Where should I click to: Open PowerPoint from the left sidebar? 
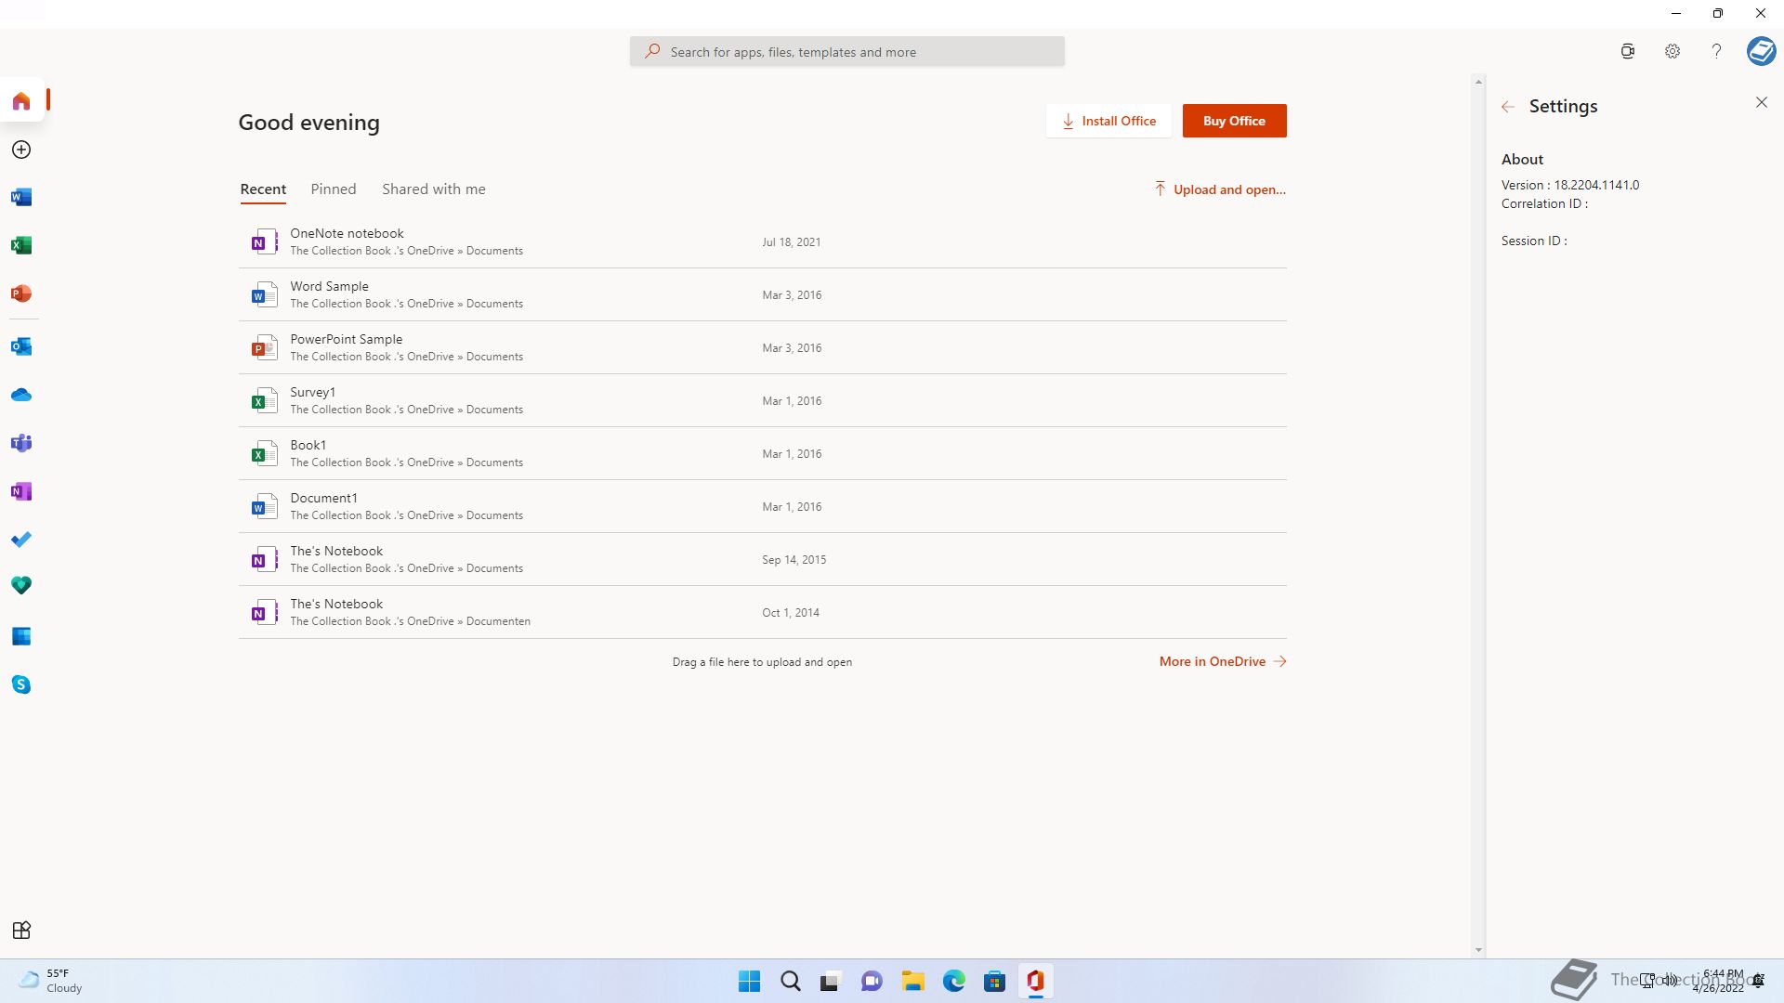pyautogui.click(x=21, y=293)
